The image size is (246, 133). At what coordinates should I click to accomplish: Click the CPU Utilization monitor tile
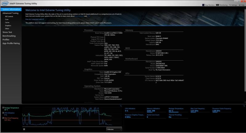tap(134, 110)
